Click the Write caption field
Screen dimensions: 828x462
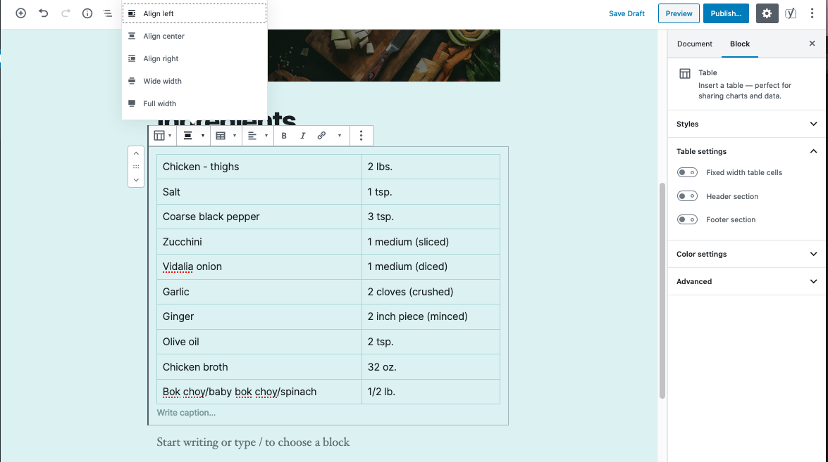(328, 413)
